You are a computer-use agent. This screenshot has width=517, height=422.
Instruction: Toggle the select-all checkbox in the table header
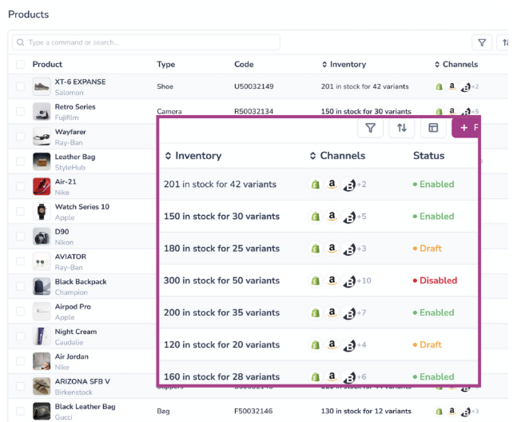point(20,64)
